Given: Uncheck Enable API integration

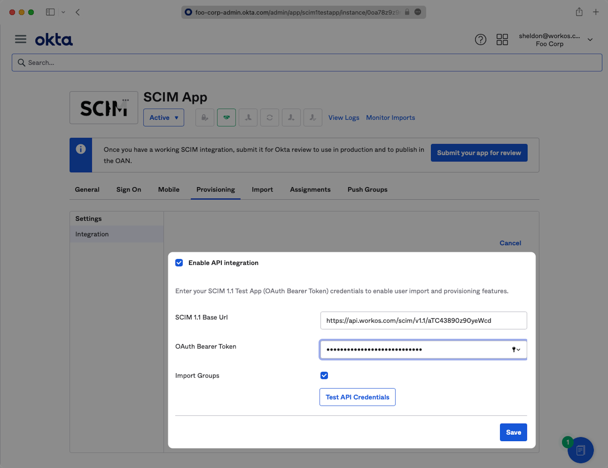Looking at the screenshot, I should (179, 263).
